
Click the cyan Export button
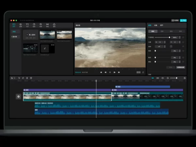pos(183,20)
